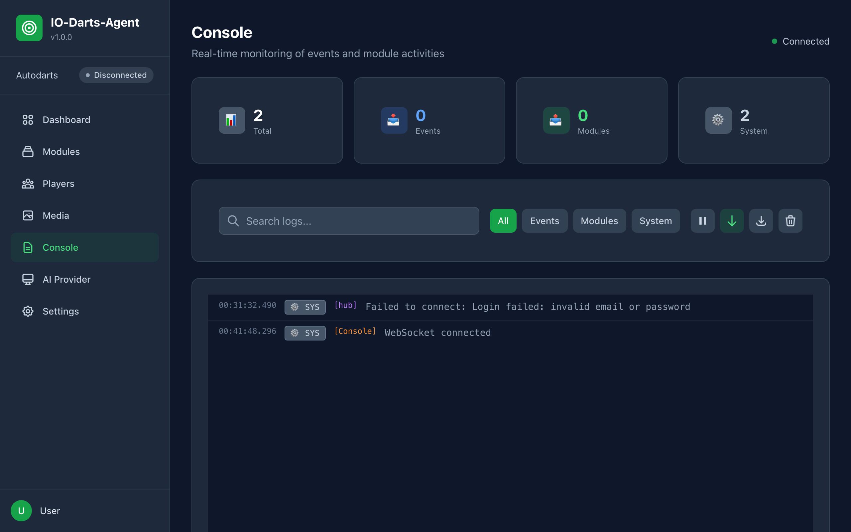Click the System gear stat icon
This screenshot has height=532, width=851.
[718, 120]
